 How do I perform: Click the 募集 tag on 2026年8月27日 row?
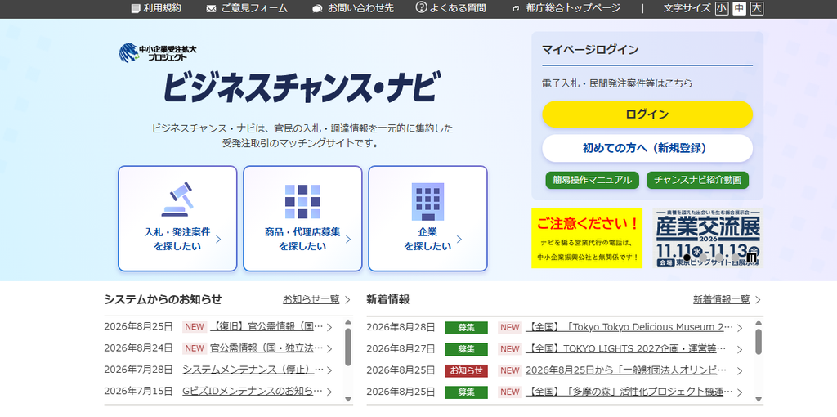click(466, 349)
